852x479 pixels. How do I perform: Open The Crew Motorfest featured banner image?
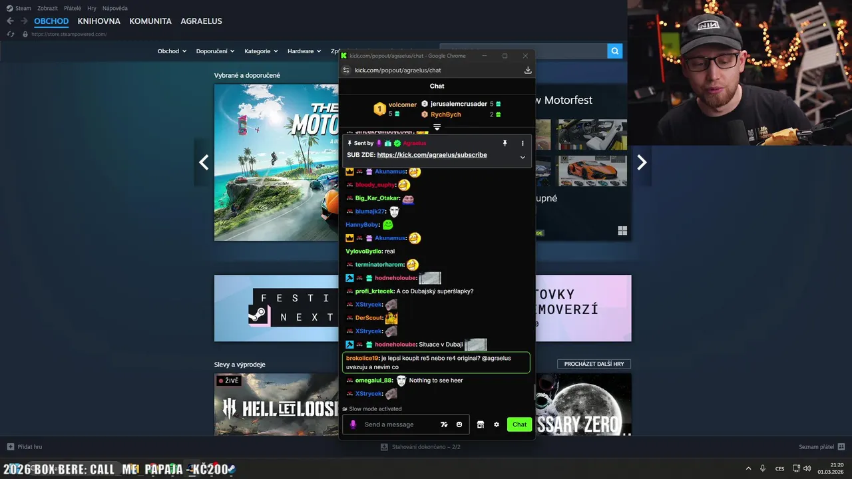click(276, 162)
